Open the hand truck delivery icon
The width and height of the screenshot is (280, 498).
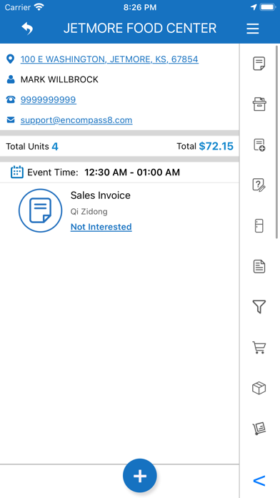(259, 429)
